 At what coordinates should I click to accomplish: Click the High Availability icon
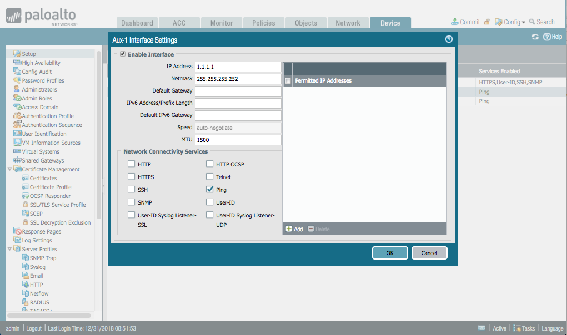pyautogui.click(x=17, y=63)
